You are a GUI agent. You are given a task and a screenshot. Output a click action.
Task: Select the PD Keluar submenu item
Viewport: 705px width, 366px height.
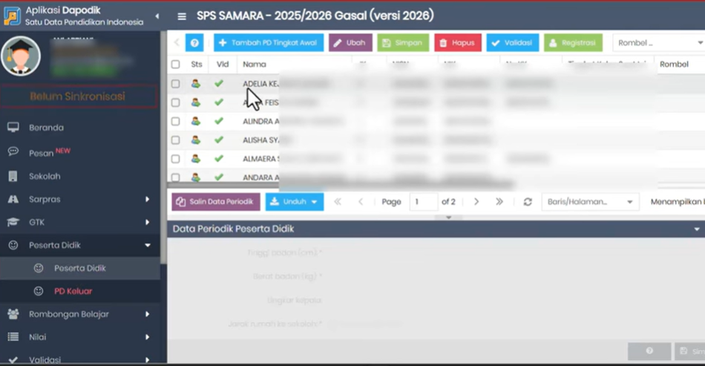[73, 291]
